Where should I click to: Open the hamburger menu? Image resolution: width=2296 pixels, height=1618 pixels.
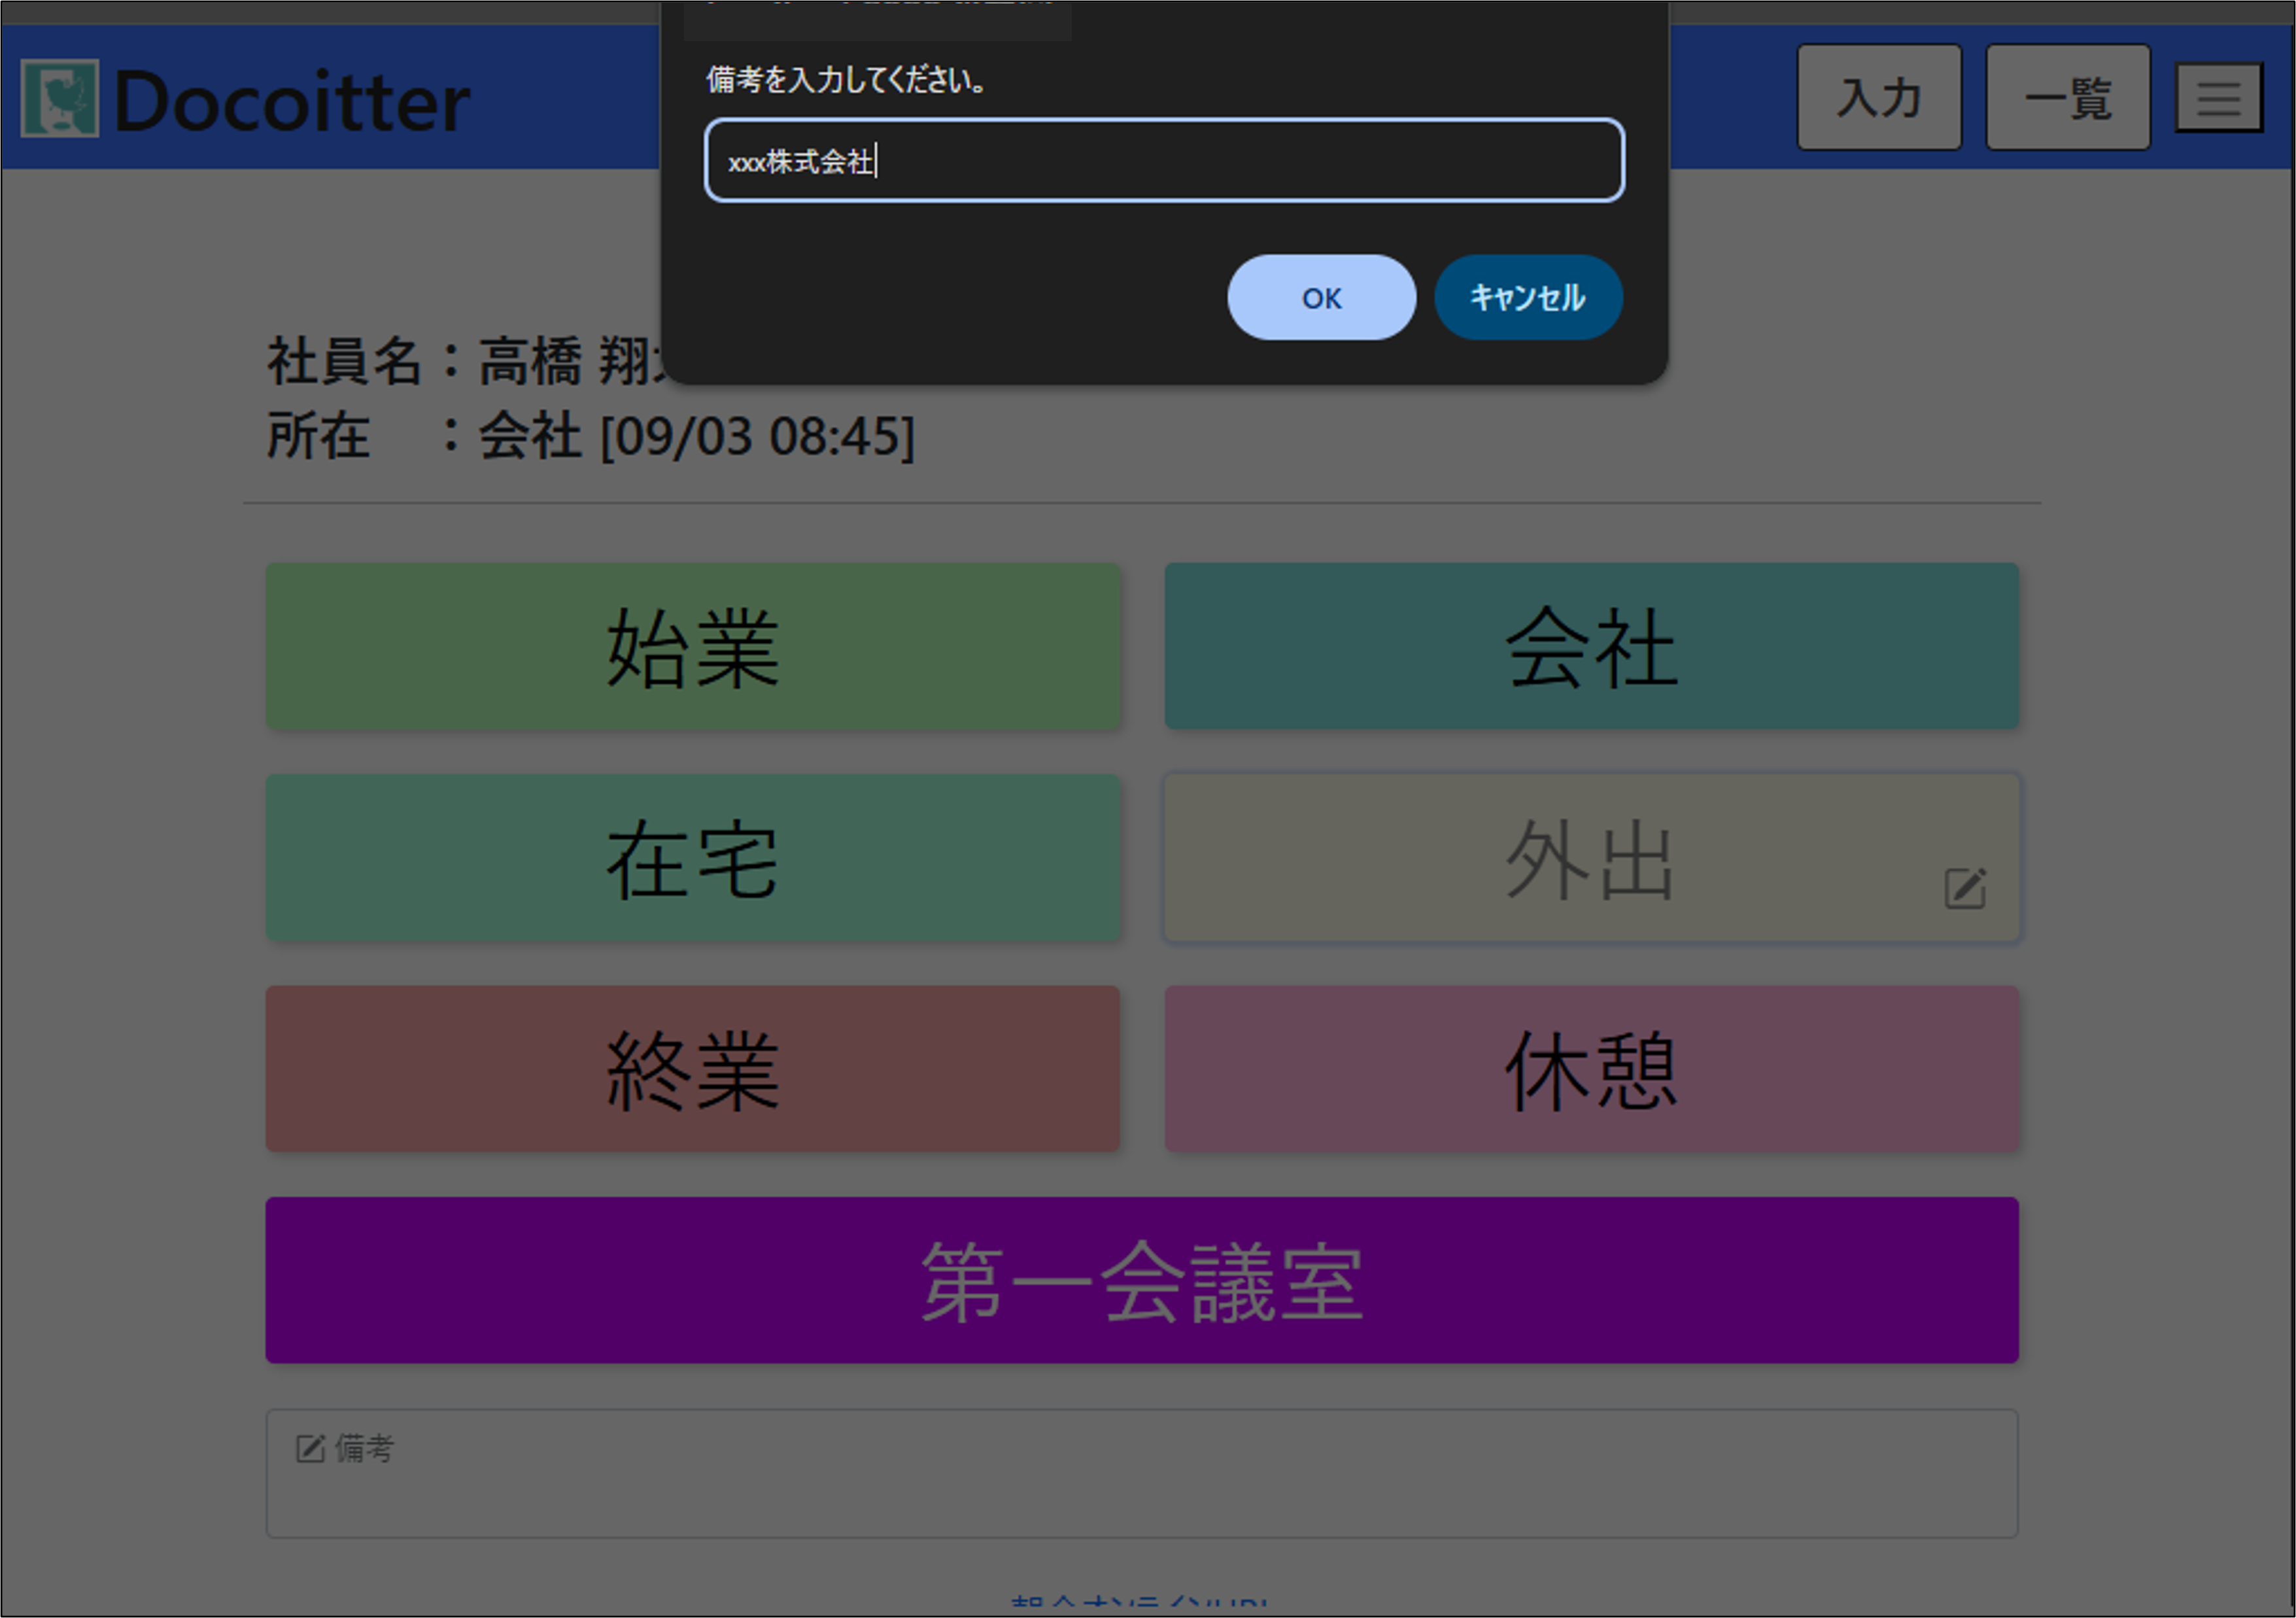tap(2218, 98)
